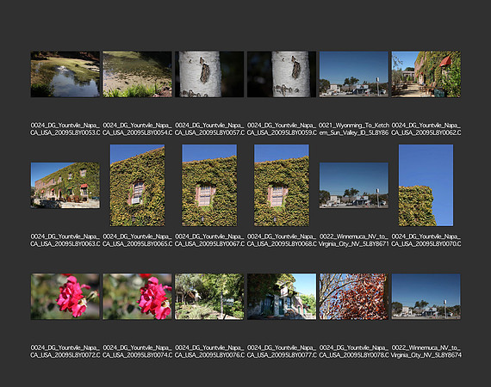The height and width of the screenshot is (387, 491).
Task: Select the wide ivy building photo 20095L8Y0063
Action: (x=65, y=185)
